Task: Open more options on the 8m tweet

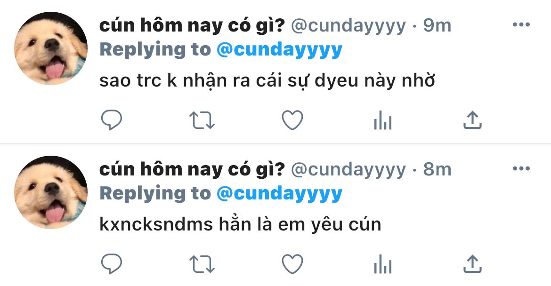Action: click(521, 168)
